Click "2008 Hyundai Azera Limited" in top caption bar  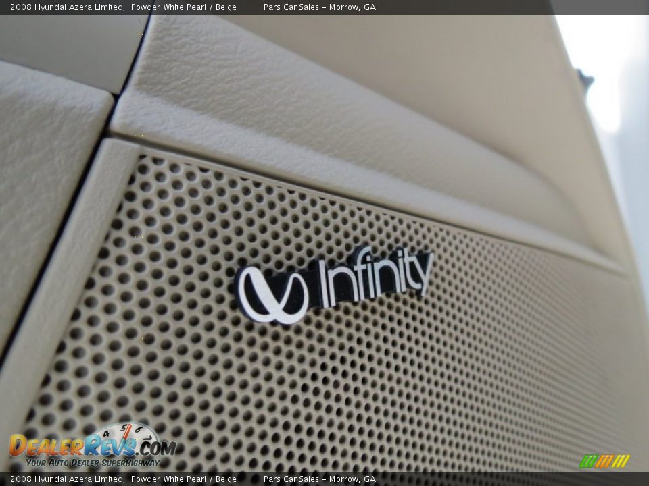pyautogui.click(x=68, y=7)
